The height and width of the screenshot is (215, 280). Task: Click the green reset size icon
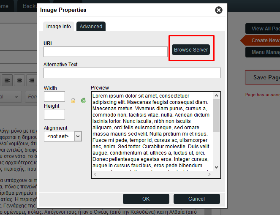point(83,101)
